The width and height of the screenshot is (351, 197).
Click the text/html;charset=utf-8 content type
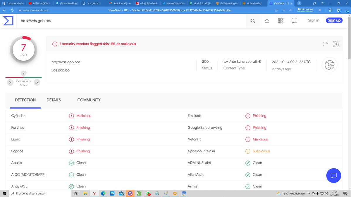coord(242,62)
